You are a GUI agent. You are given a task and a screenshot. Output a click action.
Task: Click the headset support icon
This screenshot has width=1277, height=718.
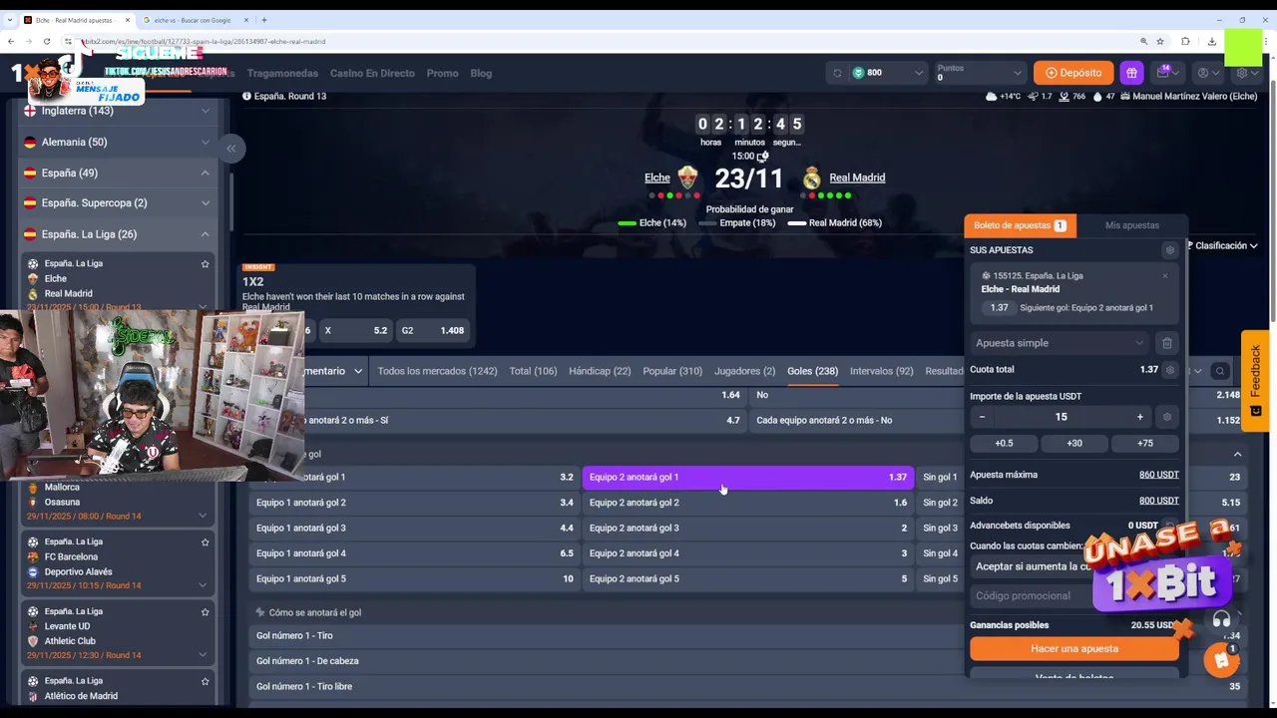1221,619
